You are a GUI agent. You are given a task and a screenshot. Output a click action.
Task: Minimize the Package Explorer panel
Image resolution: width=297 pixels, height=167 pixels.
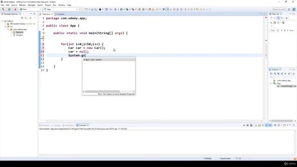coord(31,14)
